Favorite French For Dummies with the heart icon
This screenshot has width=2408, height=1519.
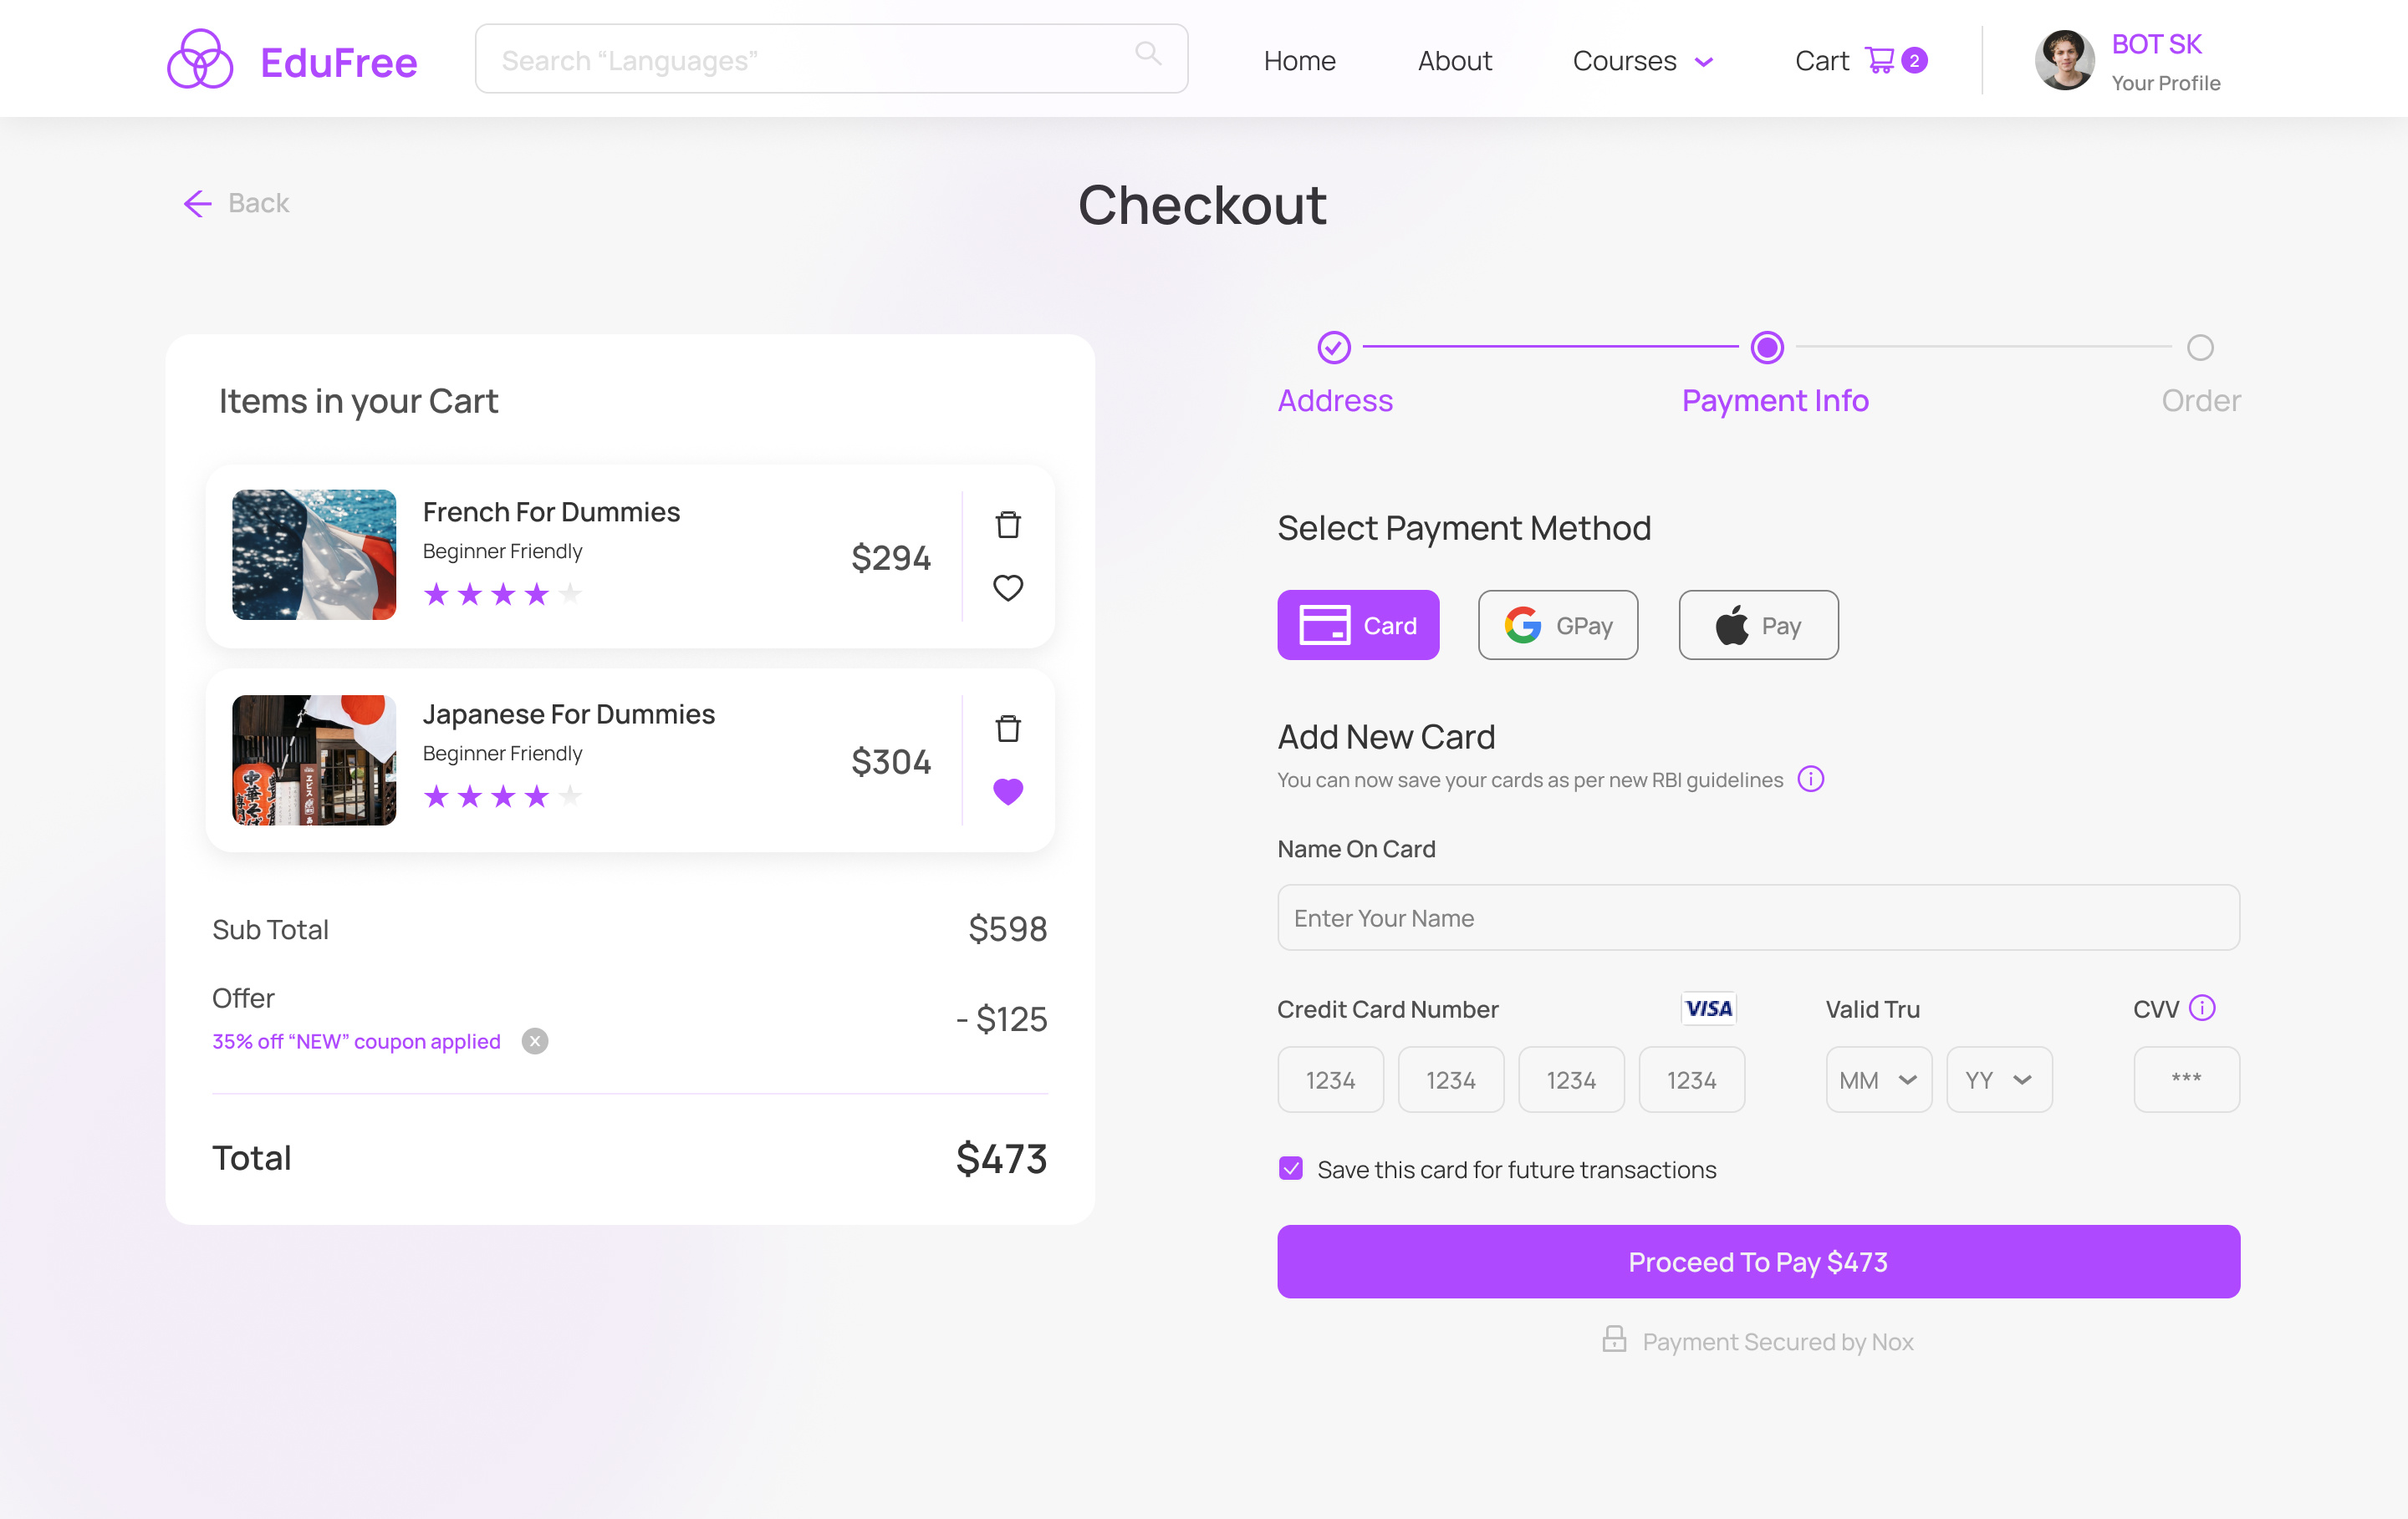point(1008,588)
